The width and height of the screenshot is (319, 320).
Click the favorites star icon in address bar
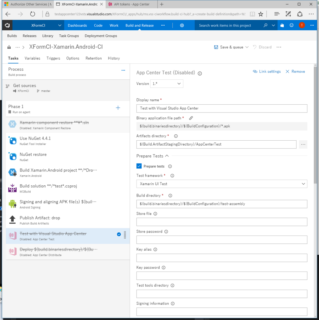click(261, 14)
